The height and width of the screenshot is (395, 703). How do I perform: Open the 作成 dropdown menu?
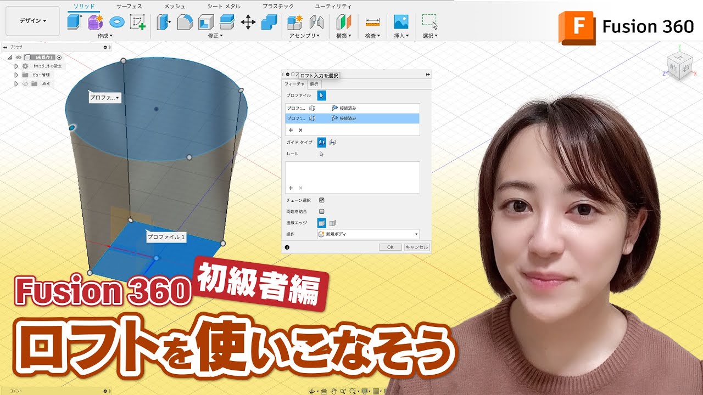pyautogui.click(x=104, y=36)
